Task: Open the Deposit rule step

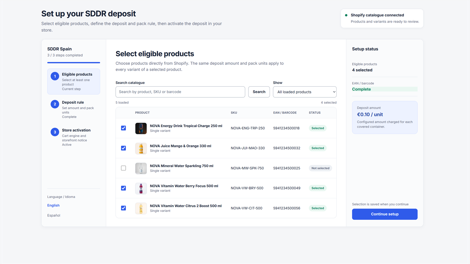Action: [73, 109]
